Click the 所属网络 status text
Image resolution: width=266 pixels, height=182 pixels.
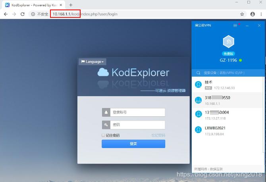tap(208, 169)
